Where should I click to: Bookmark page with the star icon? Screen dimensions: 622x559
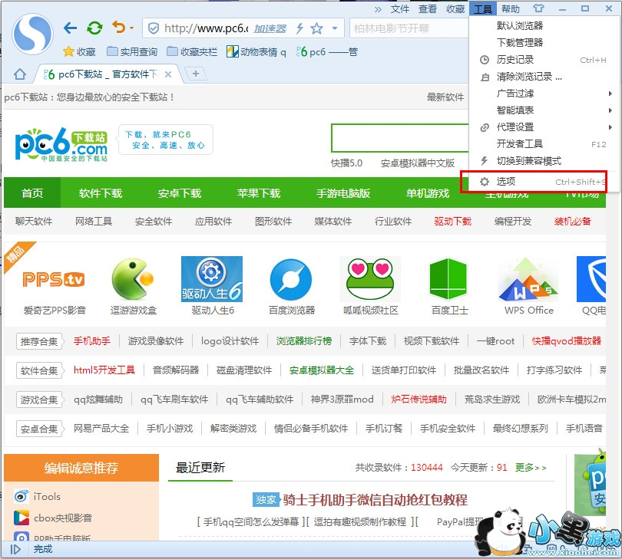[x=316, y=28]
